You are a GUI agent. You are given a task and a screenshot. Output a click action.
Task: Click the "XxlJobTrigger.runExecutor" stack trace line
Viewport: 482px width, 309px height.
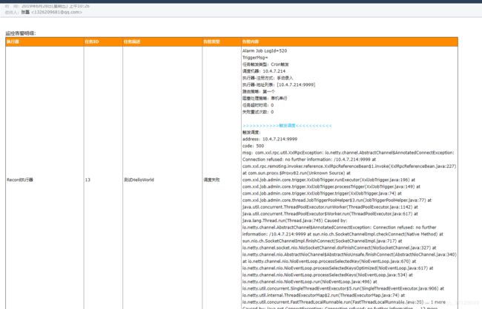click(329, 180)
